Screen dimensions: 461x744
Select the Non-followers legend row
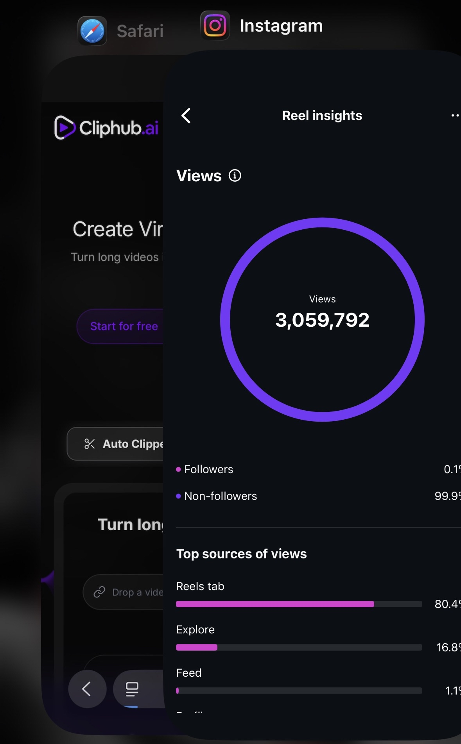click(221, 496)
